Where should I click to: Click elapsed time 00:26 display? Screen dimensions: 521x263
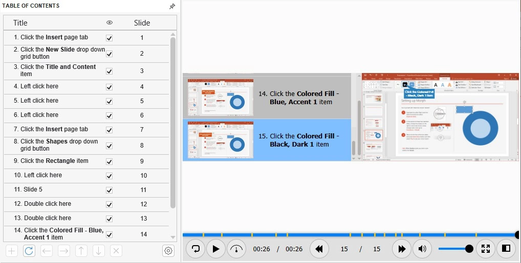262,249
